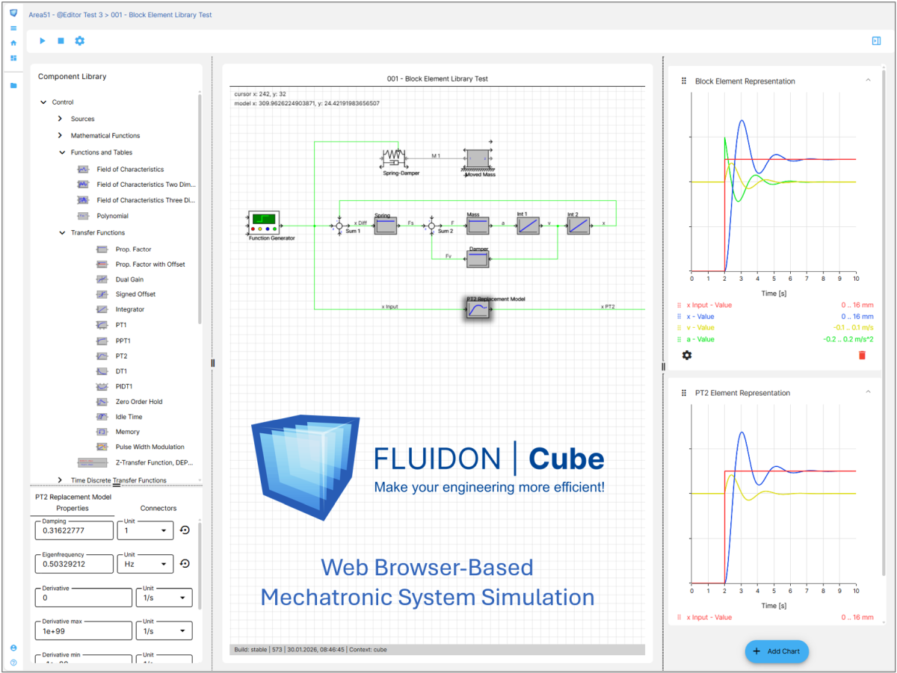This screenshot has width=897, height=673.
Task: Edit the Damping value input field
Action: coord(73,530)
